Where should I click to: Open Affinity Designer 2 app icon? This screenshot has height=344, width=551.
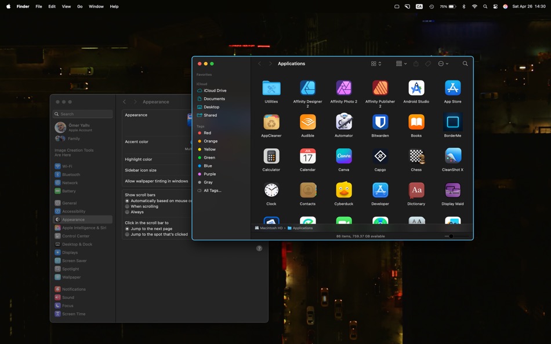click(307, 88)
